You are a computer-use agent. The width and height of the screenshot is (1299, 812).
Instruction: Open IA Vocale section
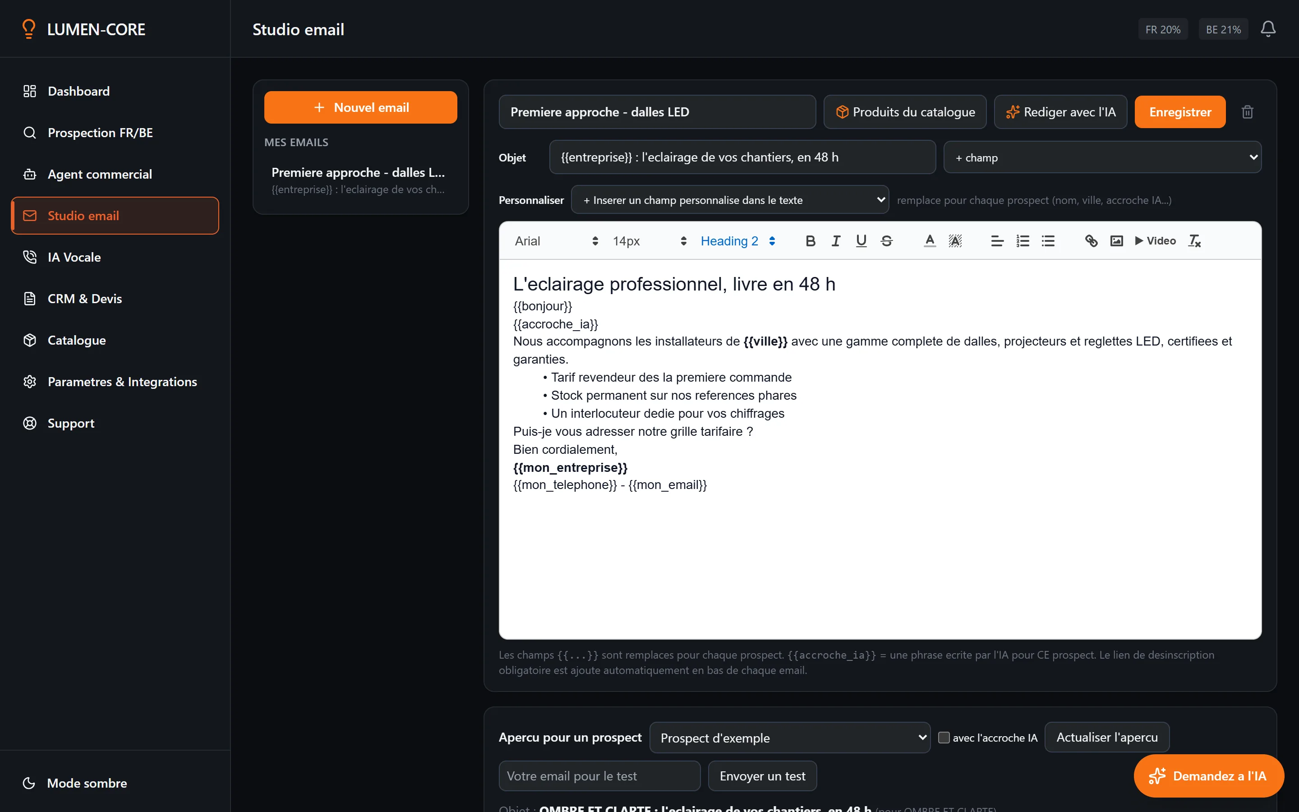tap(115, 257)
